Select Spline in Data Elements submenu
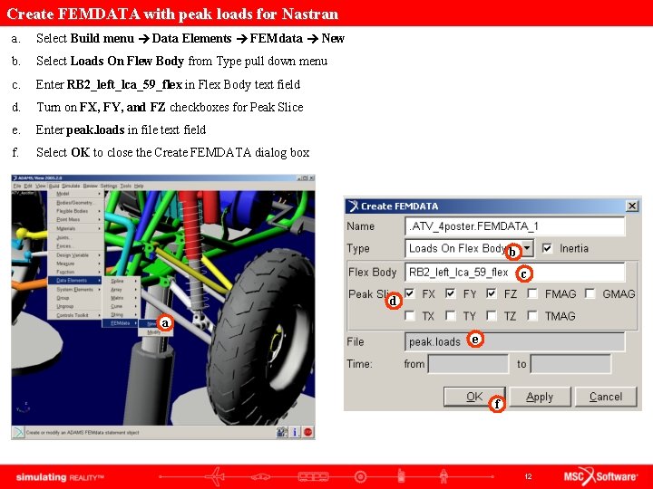Screen dimensions: 653x489 (121, 281)
